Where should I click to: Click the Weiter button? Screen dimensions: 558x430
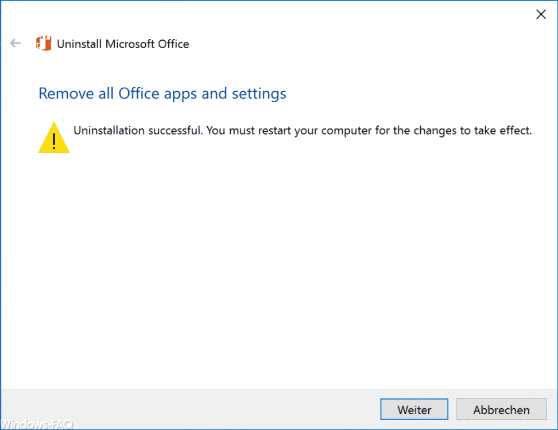(x=414, y=409)
